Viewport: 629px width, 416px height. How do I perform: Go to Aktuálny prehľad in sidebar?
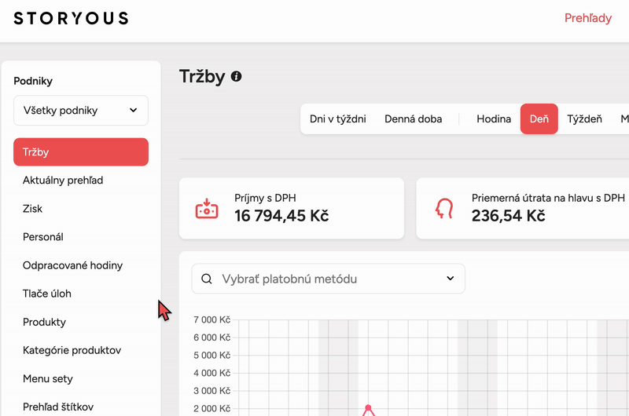[x=63, y=181]
